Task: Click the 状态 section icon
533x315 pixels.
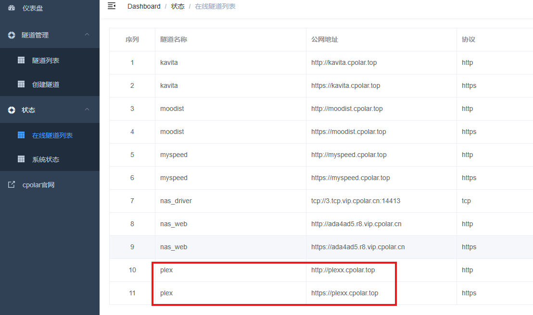Action: tap(12, 110)
